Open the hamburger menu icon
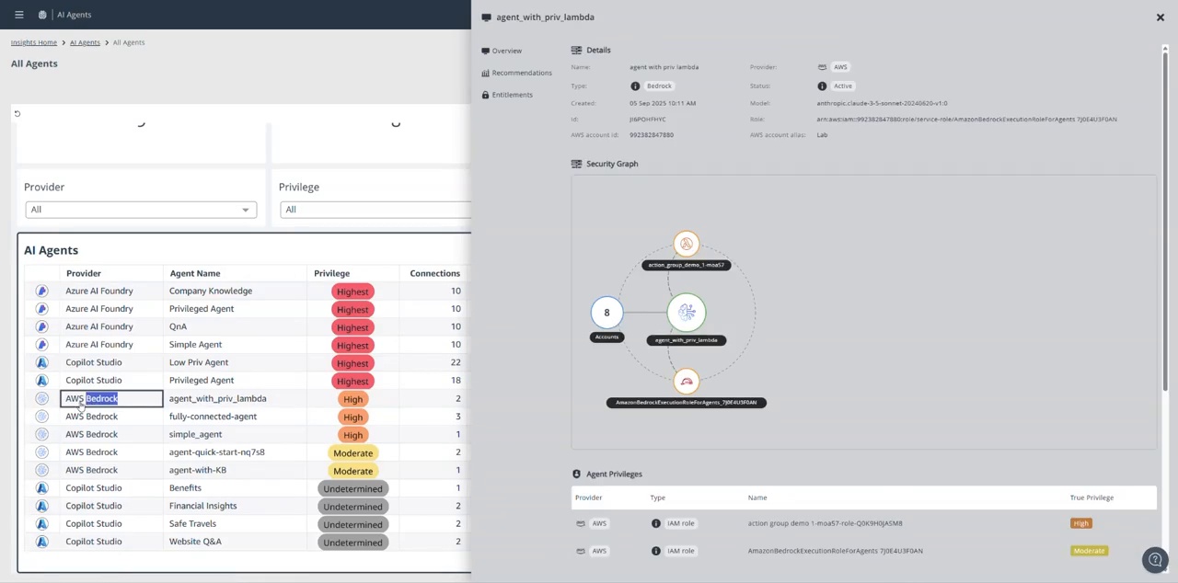 pos(18,15)
